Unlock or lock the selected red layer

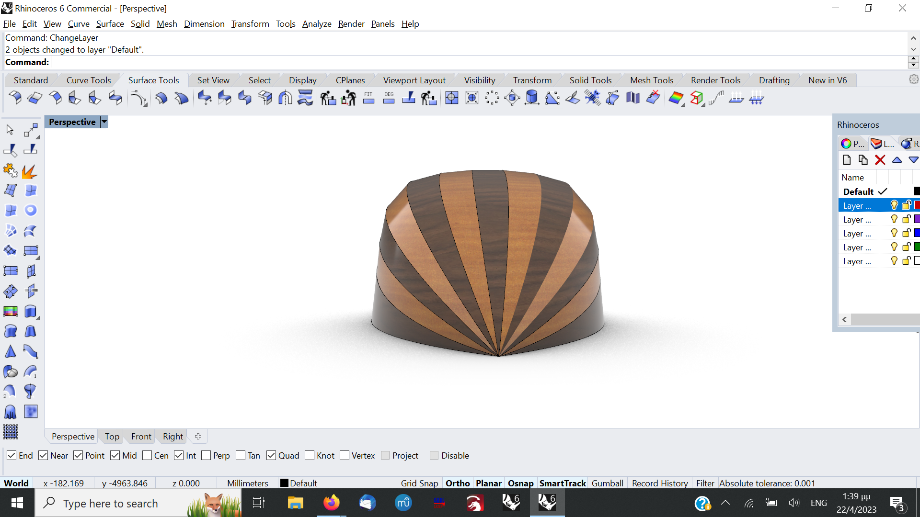pyautogui.click(x=906, y=205)
